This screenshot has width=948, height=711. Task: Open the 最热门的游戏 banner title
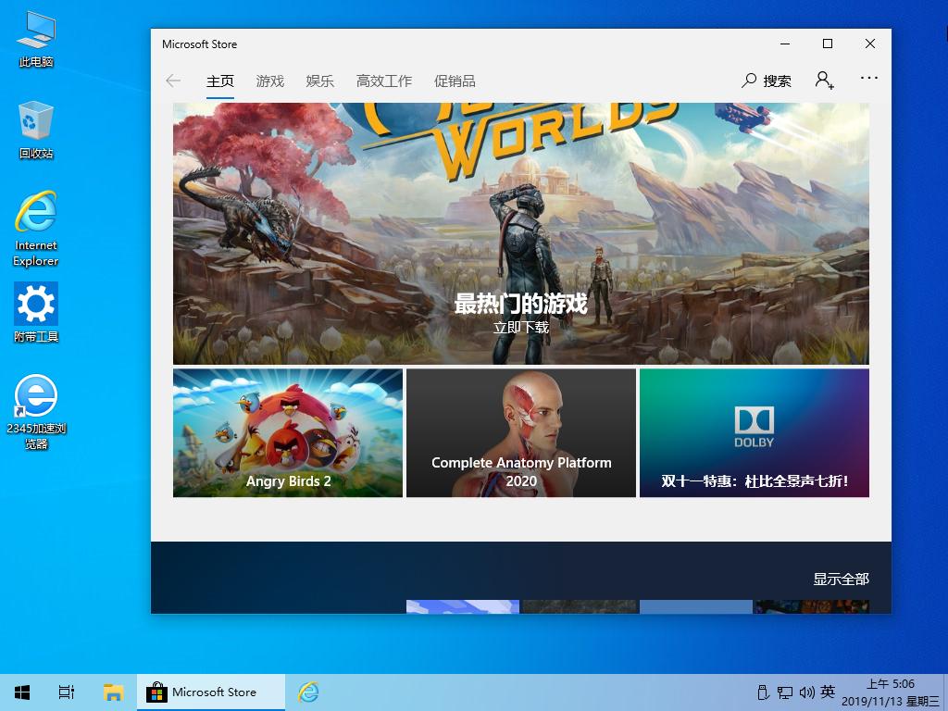click(x=520, y=303)
